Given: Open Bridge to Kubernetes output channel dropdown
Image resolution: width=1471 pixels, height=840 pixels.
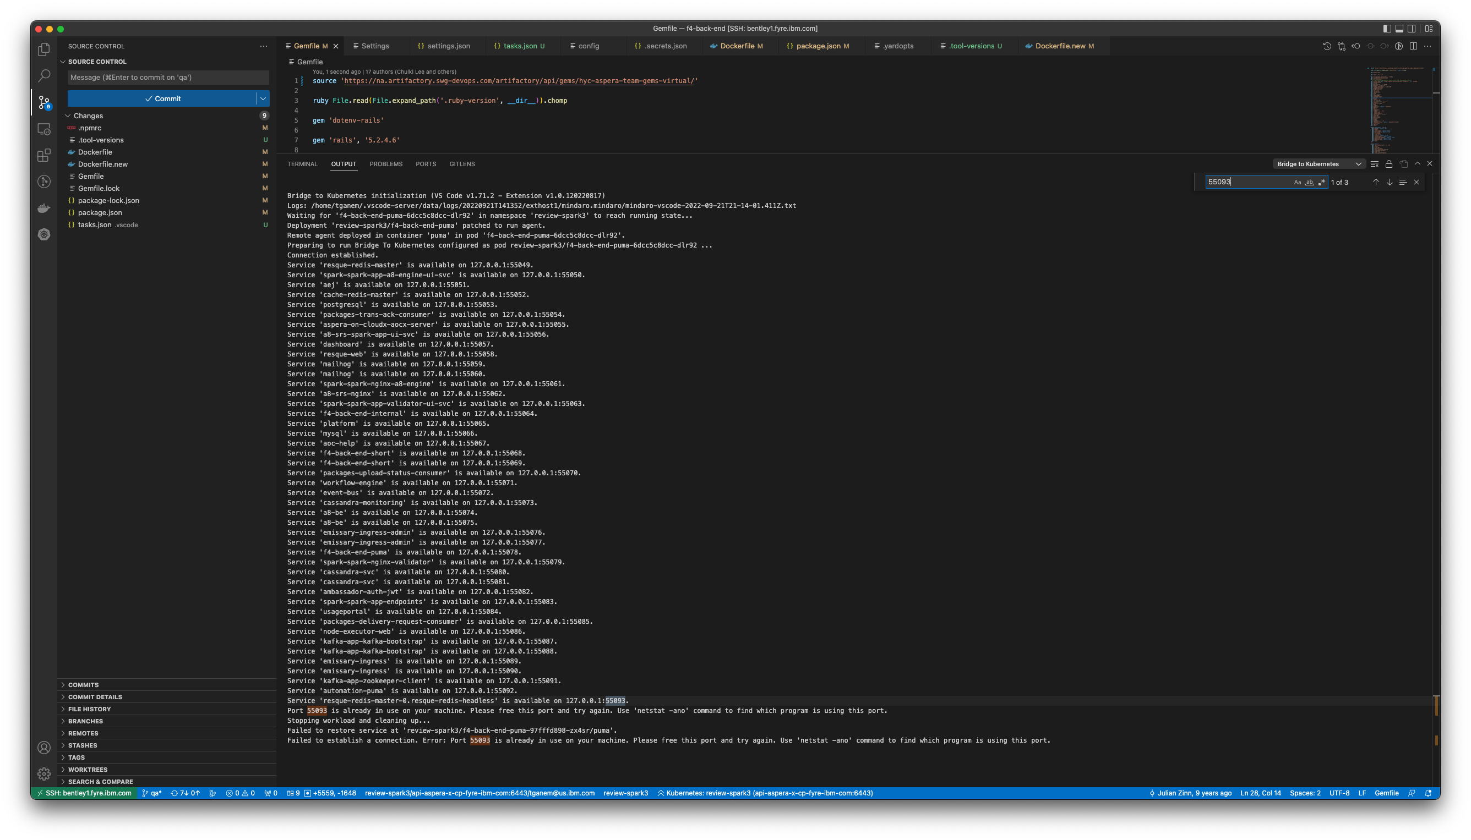Looking at the screenshot, I should tap(1319, 164).
